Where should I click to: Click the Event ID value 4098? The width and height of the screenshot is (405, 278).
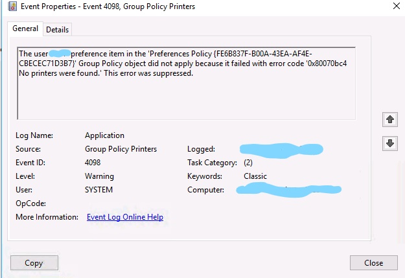point(93,163)
